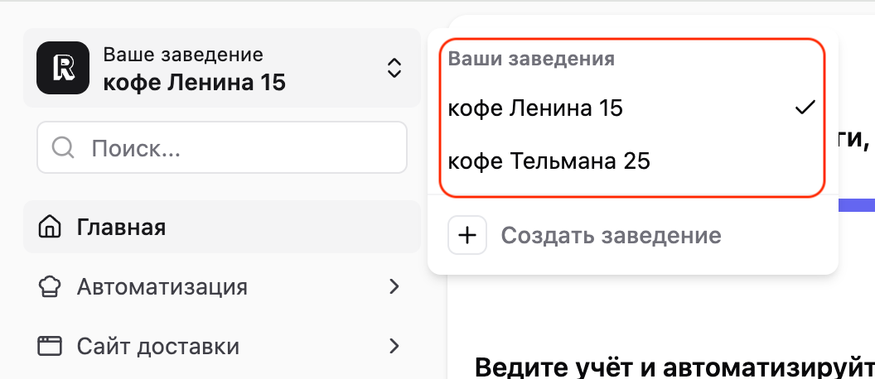Open the Сайт доставки sidebar label

click(158, 345)
